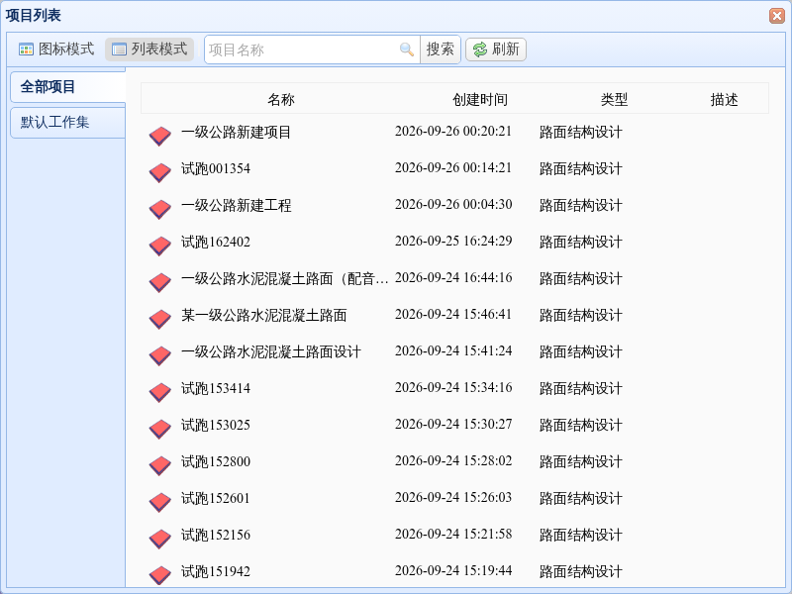This screenshot has width=792, height=594.
Task: Click creation time 2026-09-26 00:20:21
Action: pyautogui.click(x=453, y=132)
